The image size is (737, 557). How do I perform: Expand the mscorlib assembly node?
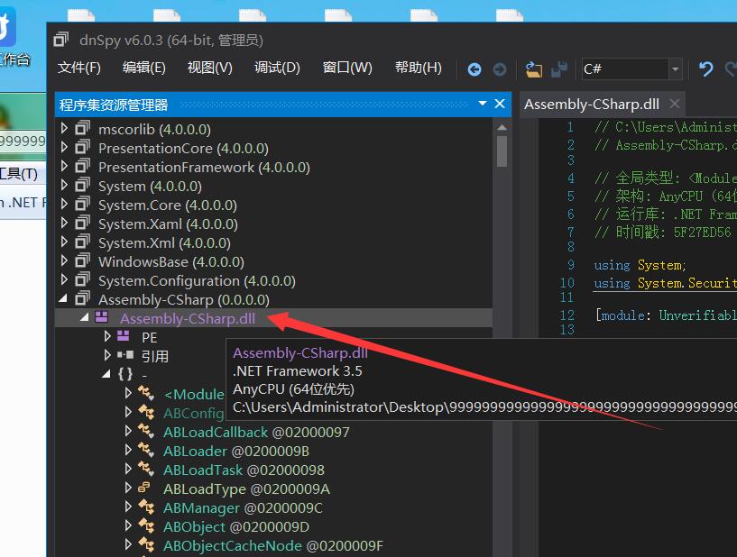[x=64, y=129]
